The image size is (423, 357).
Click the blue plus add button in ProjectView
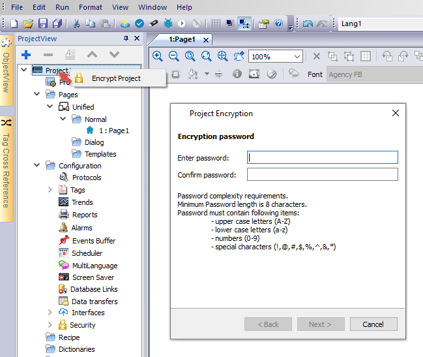[26, 55]
